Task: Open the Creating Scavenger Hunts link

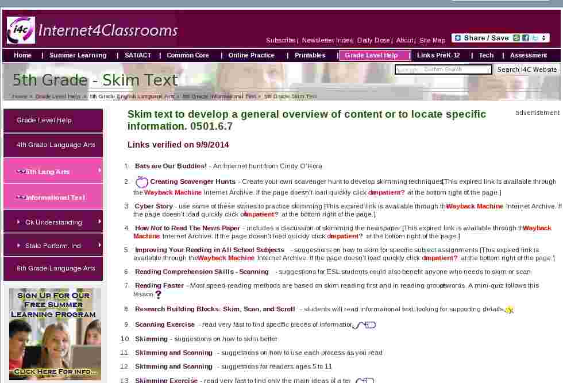Action: 193,181
